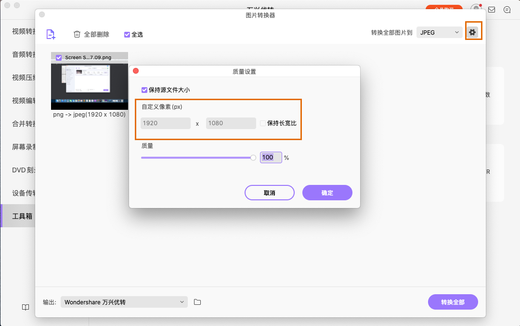Viewport: 520px width, 326px height.
Task: Open the JPEG output format dropdown
Action: pos(439,32)
